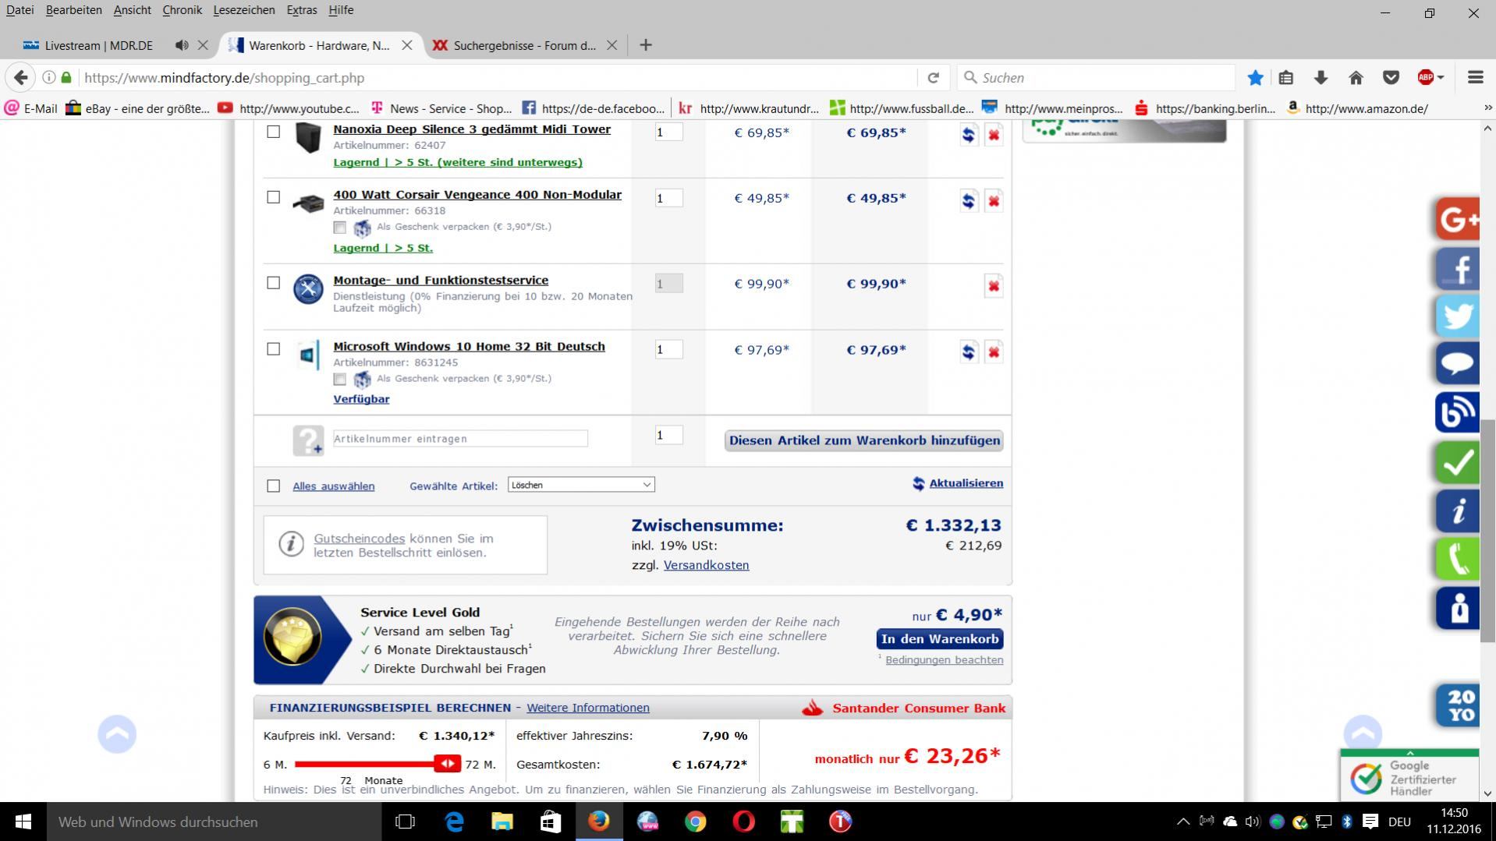Image resolution: width=1496 pixels, height=841 pixels.
Task: Open the Facebook sidebar icon
Action: (x=1458, y=268)
